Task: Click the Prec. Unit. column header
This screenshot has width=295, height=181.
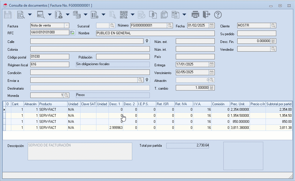Action: pos(240,104)
